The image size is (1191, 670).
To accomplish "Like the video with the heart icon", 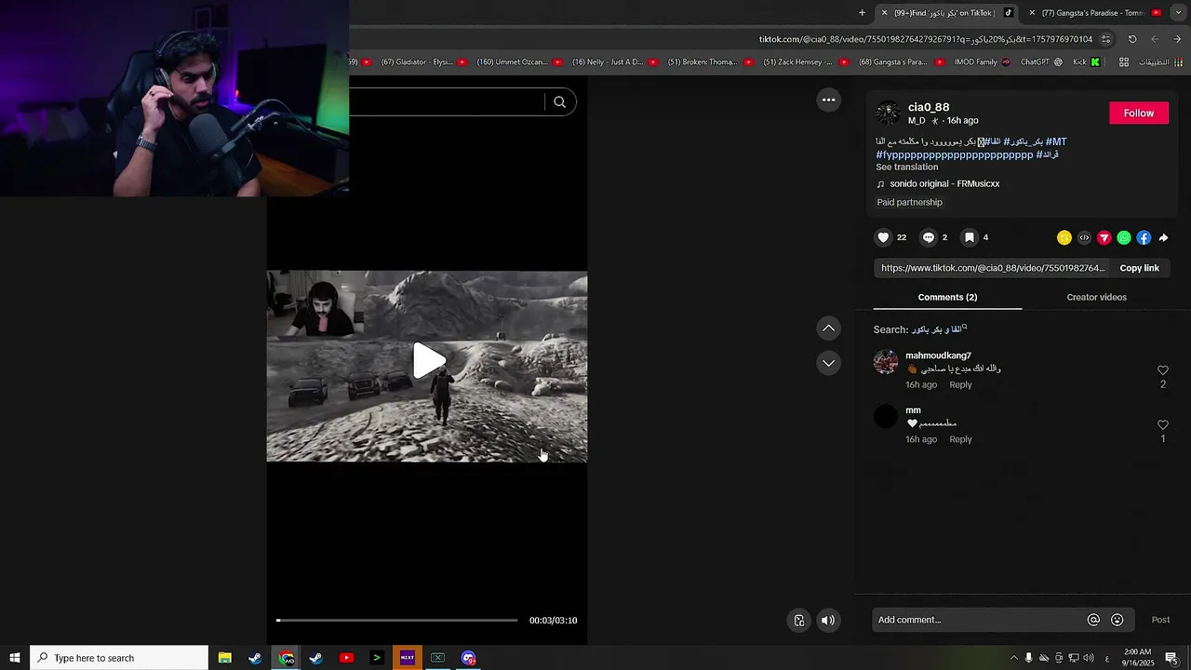I will coord(884,237).
